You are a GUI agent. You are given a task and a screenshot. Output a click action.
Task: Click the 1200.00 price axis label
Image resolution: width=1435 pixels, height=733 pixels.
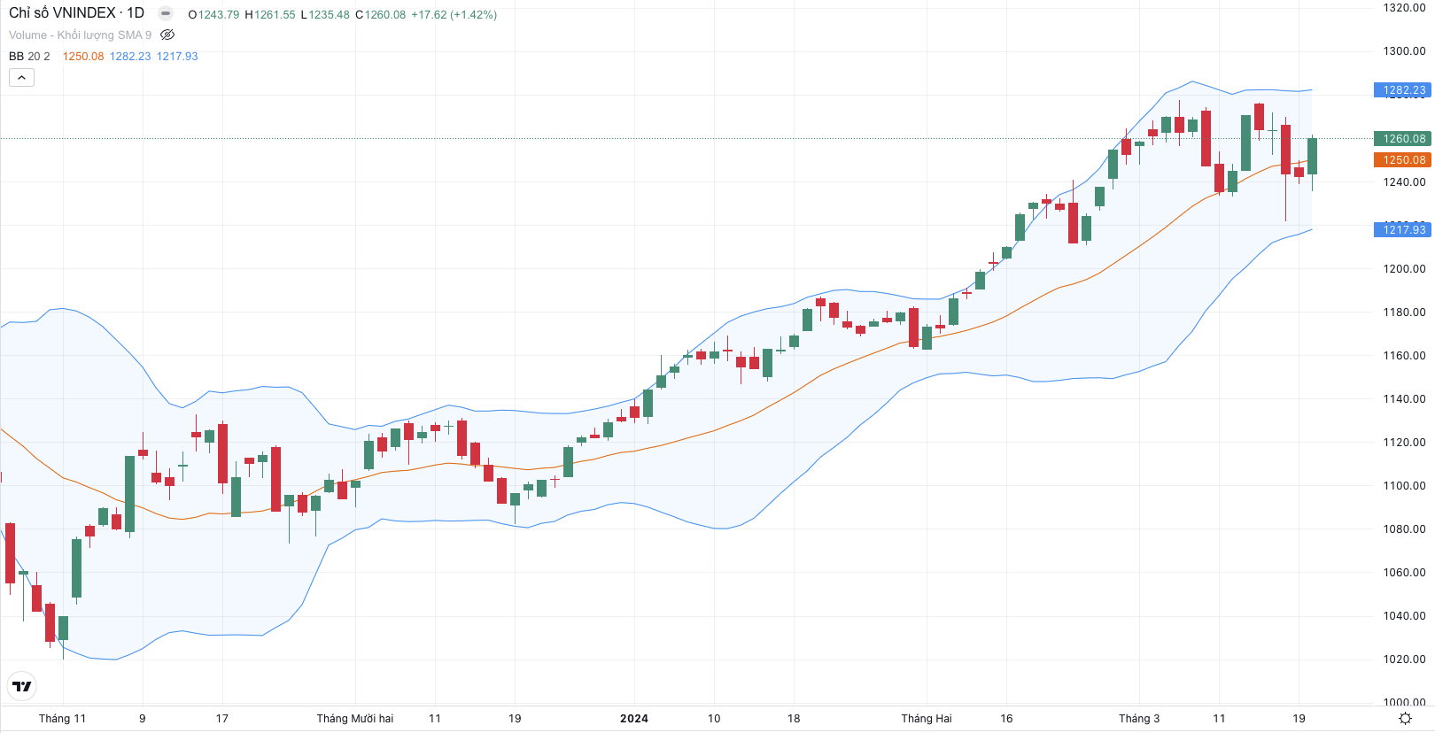coord(1405,269)
